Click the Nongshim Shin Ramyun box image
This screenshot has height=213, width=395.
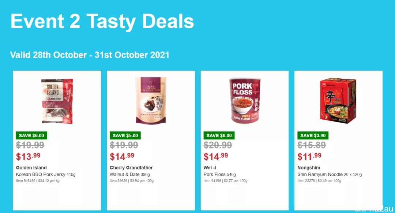point(338,101)
